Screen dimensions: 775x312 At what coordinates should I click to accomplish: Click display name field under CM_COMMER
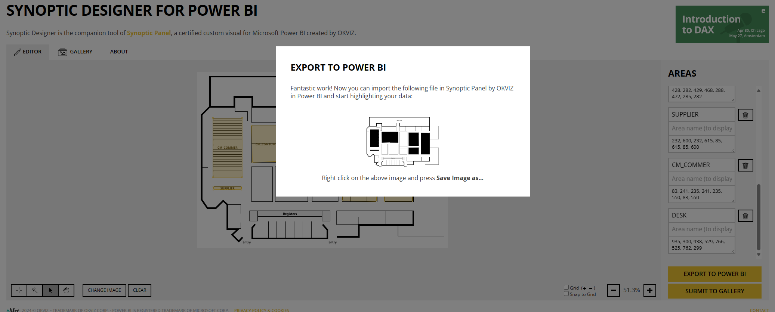[701, 179]
